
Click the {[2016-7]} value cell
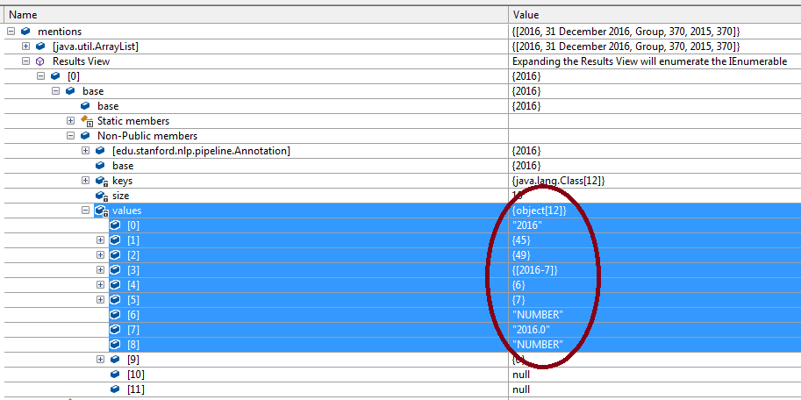(x=535, y=269)
